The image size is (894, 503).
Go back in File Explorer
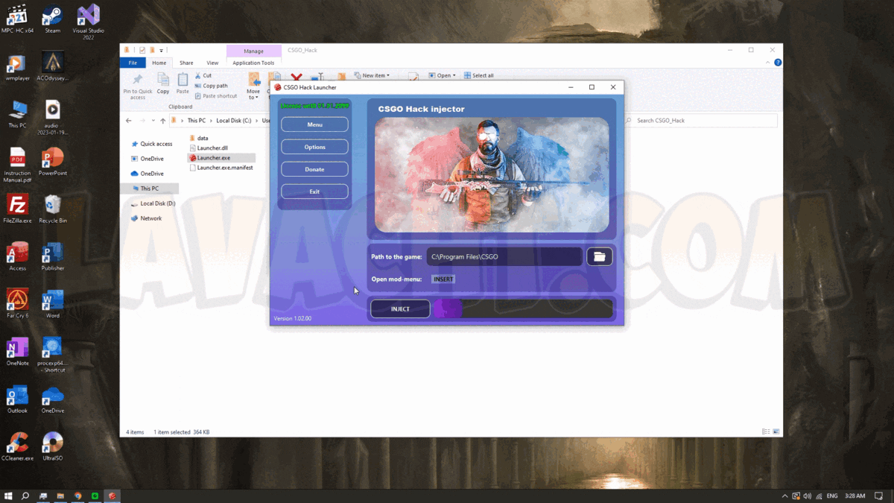point(129,121)
